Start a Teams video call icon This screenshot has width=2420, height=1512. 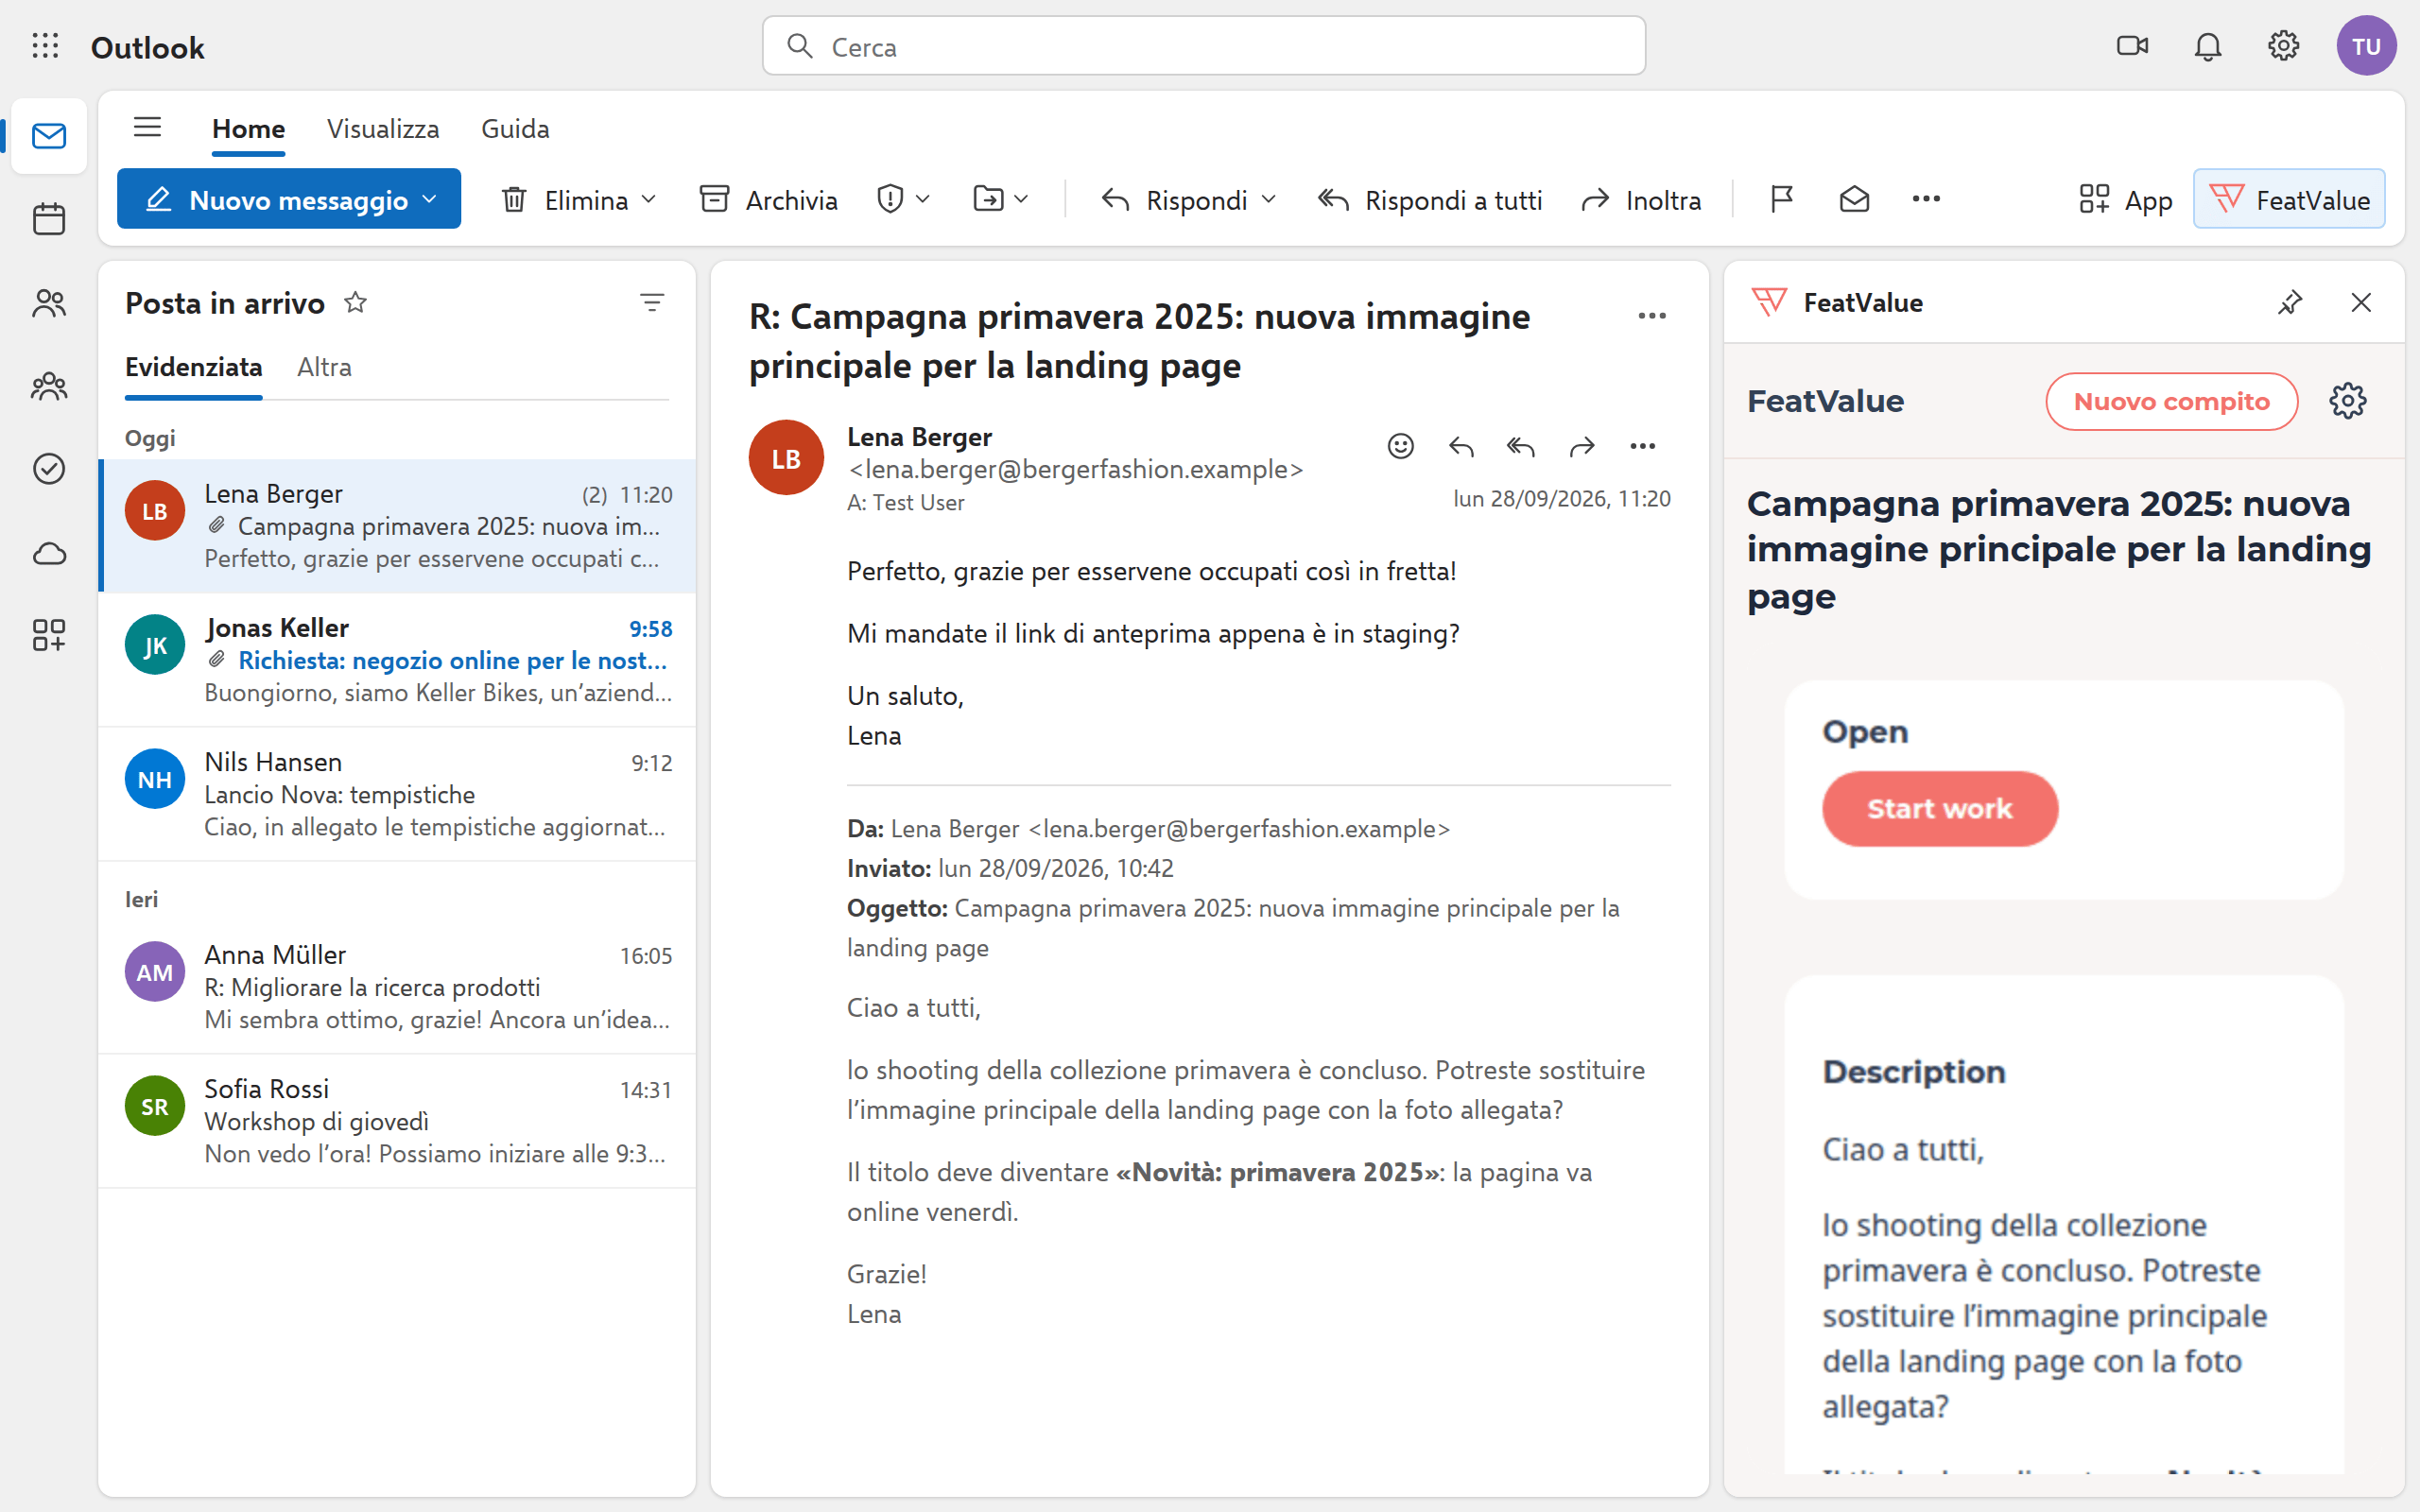click(x=2132, y=46)
